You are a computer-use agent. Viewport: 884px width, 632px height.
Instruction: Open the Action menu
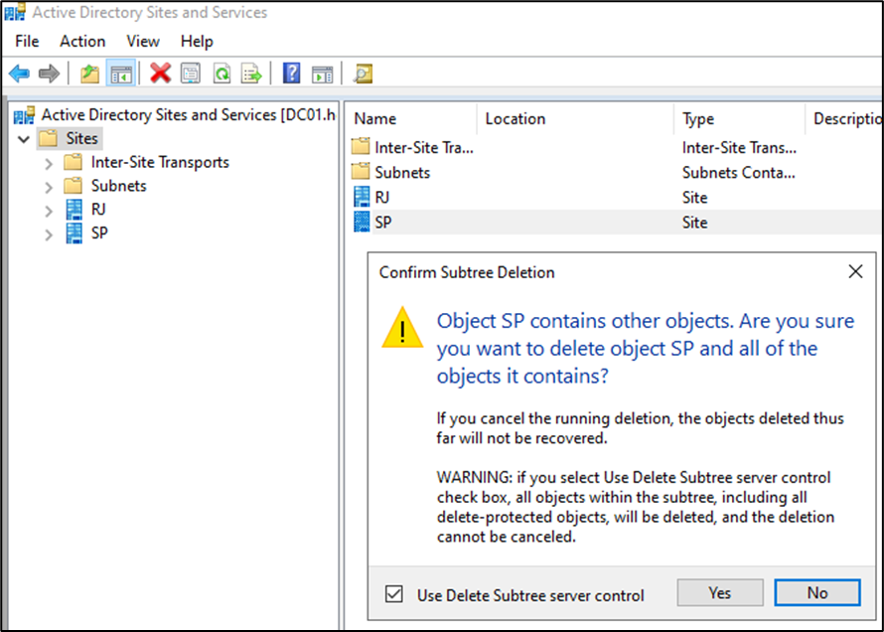click(x=82, y=41)
